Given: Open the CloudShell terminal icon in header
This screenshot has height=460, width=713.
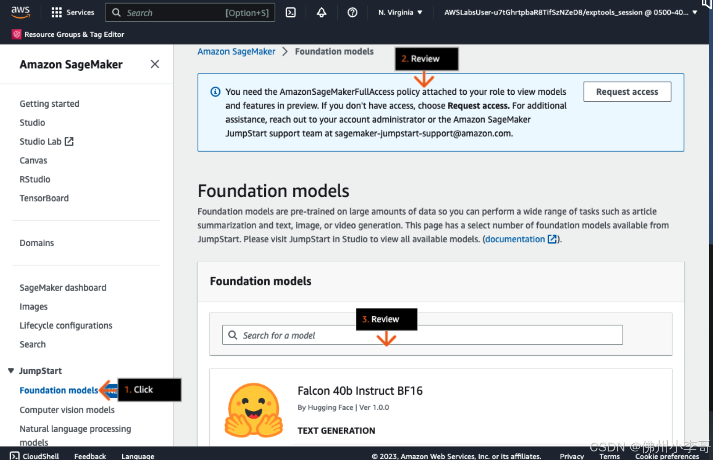Looking at the screenshot, I should [291, 12].
